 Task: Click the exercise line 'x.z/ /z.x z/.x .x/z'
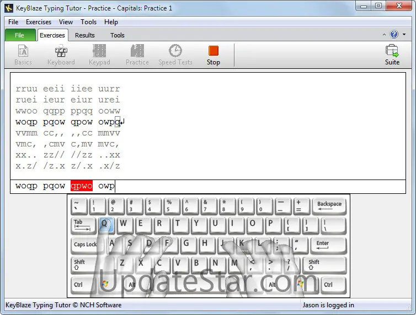click(x=68, y=166)
